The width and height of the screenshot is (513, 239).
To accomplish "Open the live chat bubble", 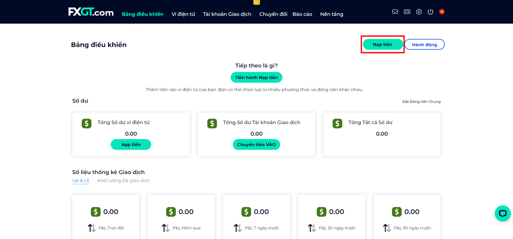I will coord(503,213).
